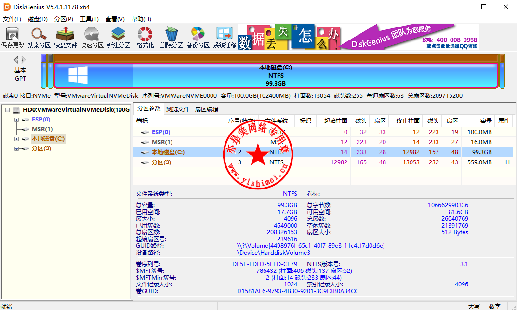Click the 或点击此处选择QQ咨询 link

click(452, 46)
